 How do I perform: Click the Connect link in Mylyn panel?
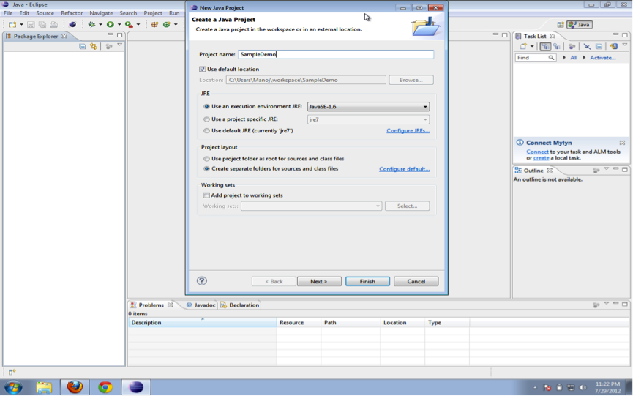pos(537,152)
